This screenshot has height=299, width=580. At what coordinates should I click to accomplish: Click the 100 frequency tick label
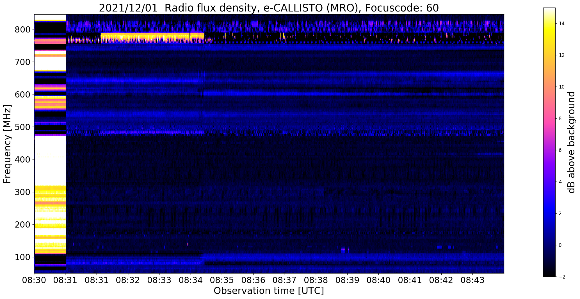22,257
